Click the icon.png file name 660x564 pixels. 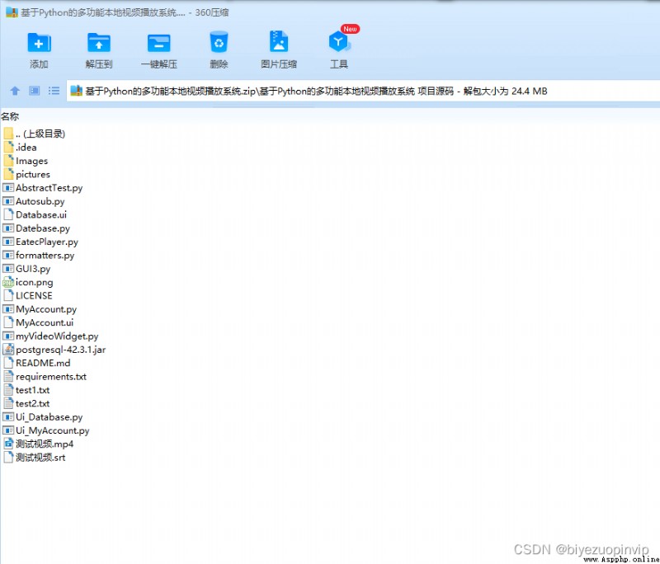click(x=34, y=282)
